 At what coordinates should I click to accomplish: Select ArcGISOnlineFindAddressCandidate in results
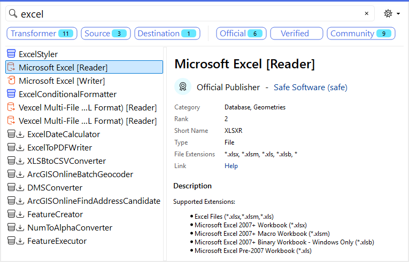point(84,201)
